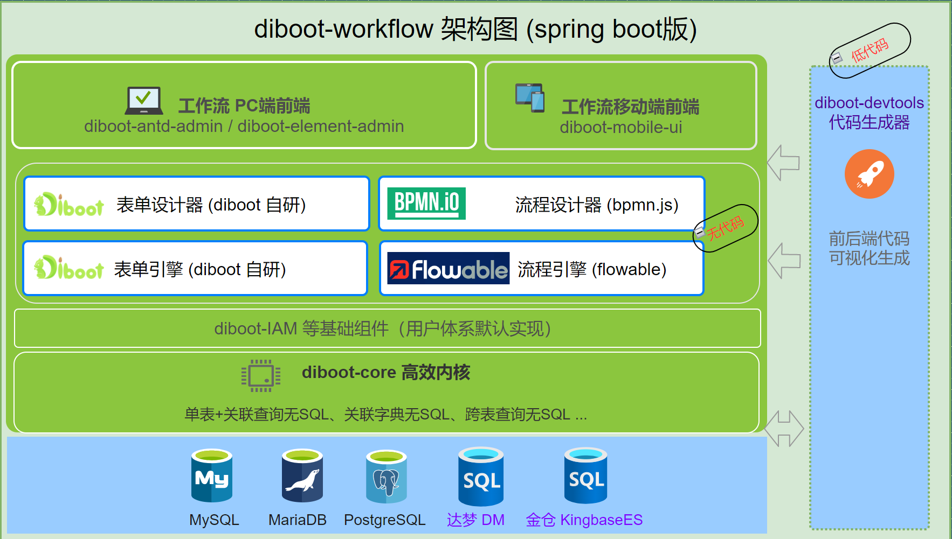
Task: Click the diboot-antd-admin / diboot-element-admin text
Action: coord(244,126)
